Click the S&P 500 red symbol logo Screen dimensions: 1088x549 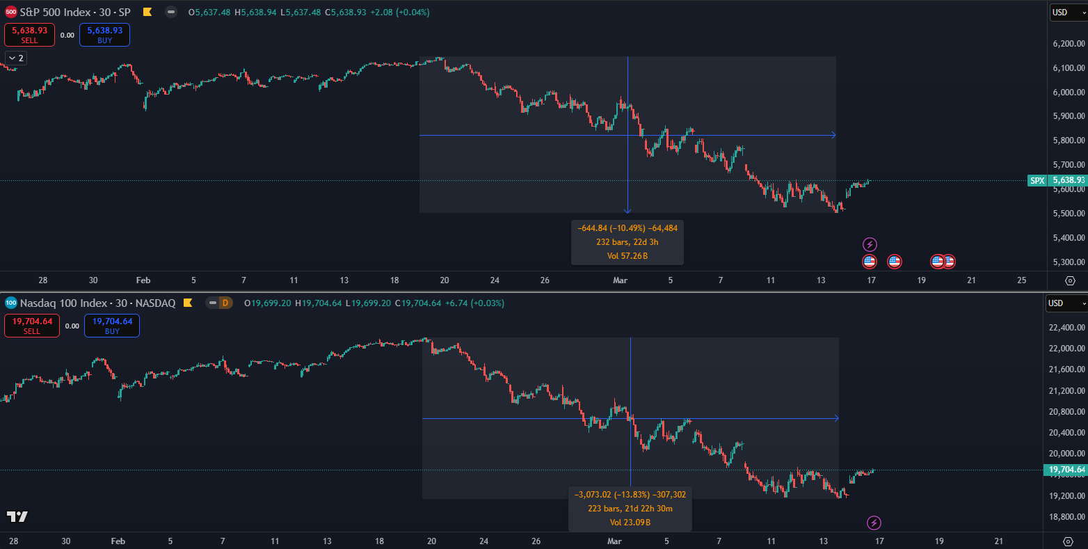tap(11, 12)
